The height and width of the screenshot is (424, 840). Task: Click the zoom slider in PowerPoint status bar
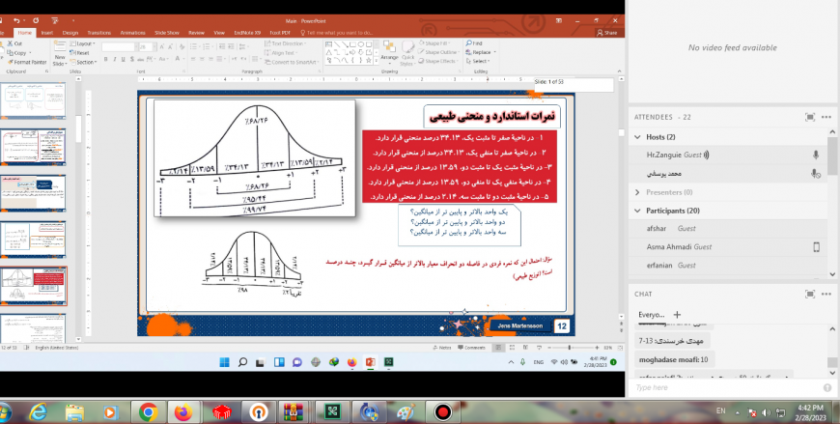tap(569, 348)
